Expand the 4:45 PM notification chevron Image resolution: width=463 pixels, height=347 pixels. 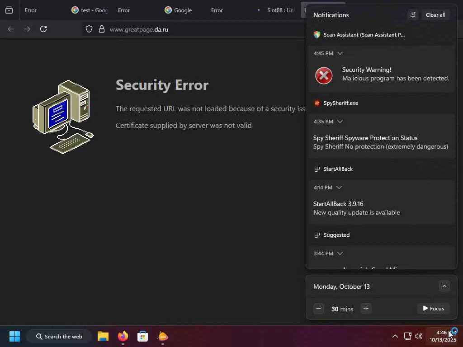point(340,53)
